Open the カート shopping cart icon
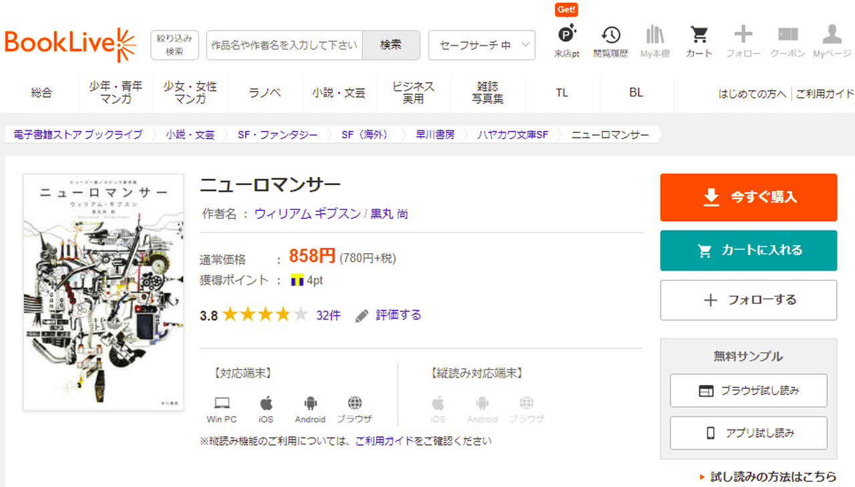 point(699,41)
